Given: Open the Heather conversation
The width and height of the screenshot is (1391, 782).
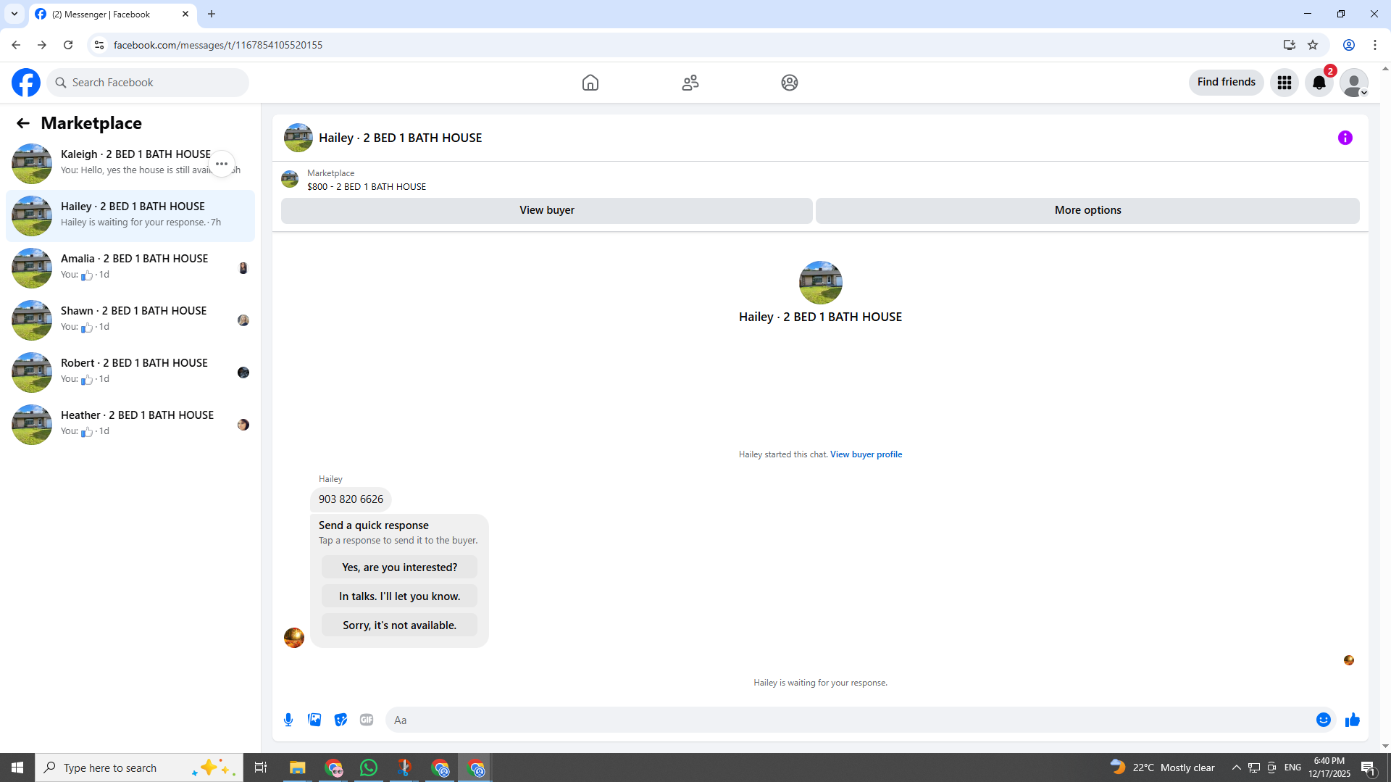Looking at the screenshot, I should tap(130, 425).
